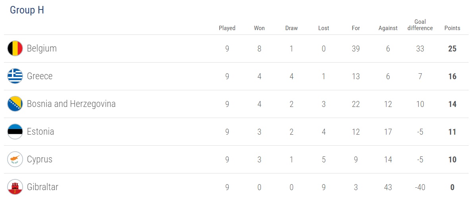Image resolution: width=471 pixels, height=202 pixels.
Task: Click the Goal difference column header
Action: click(420, 25)
